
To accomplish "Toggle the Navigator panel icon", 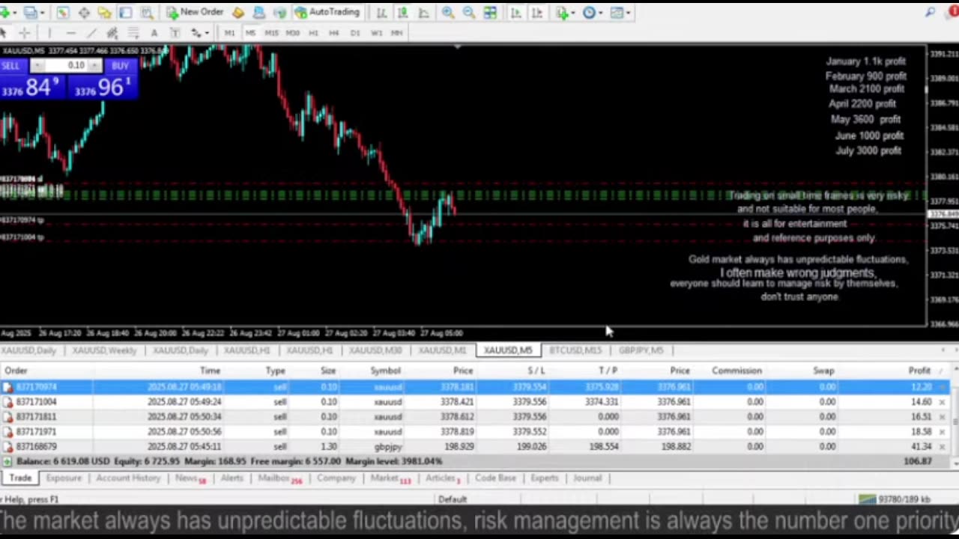I will click(105, 13).
